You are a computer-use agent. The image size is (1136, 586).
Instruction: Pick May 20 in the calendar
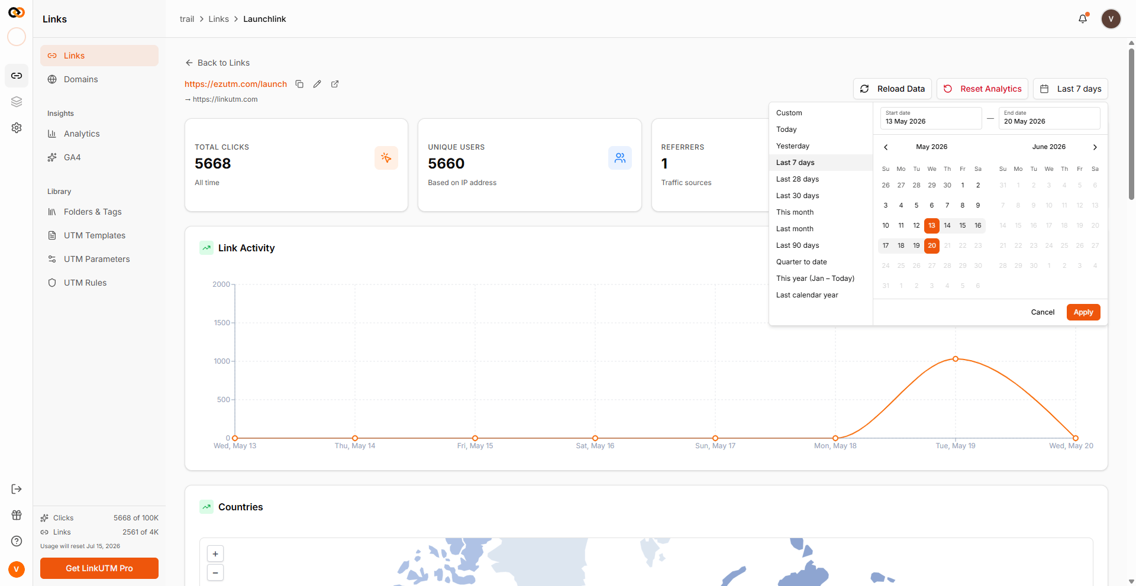(932, 245)
